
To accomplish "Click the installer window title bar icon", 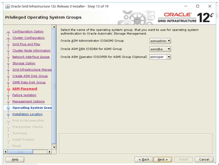I will (x=8, y=7).
